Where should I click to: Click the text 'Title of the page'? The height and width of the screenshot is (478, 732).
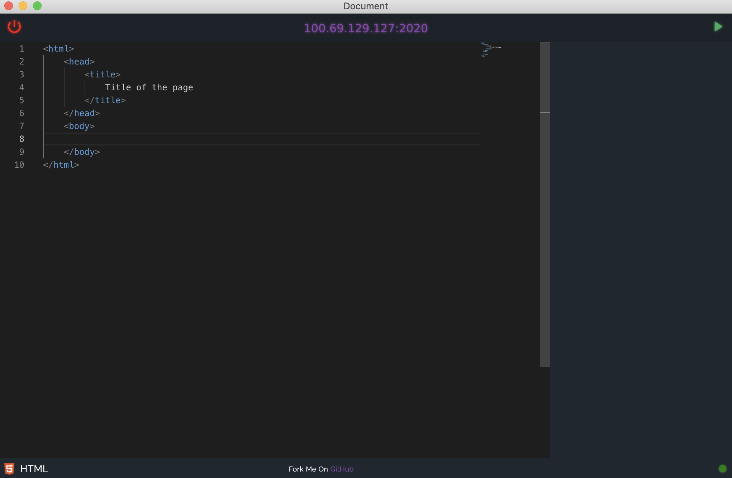(x=149, y=87)
